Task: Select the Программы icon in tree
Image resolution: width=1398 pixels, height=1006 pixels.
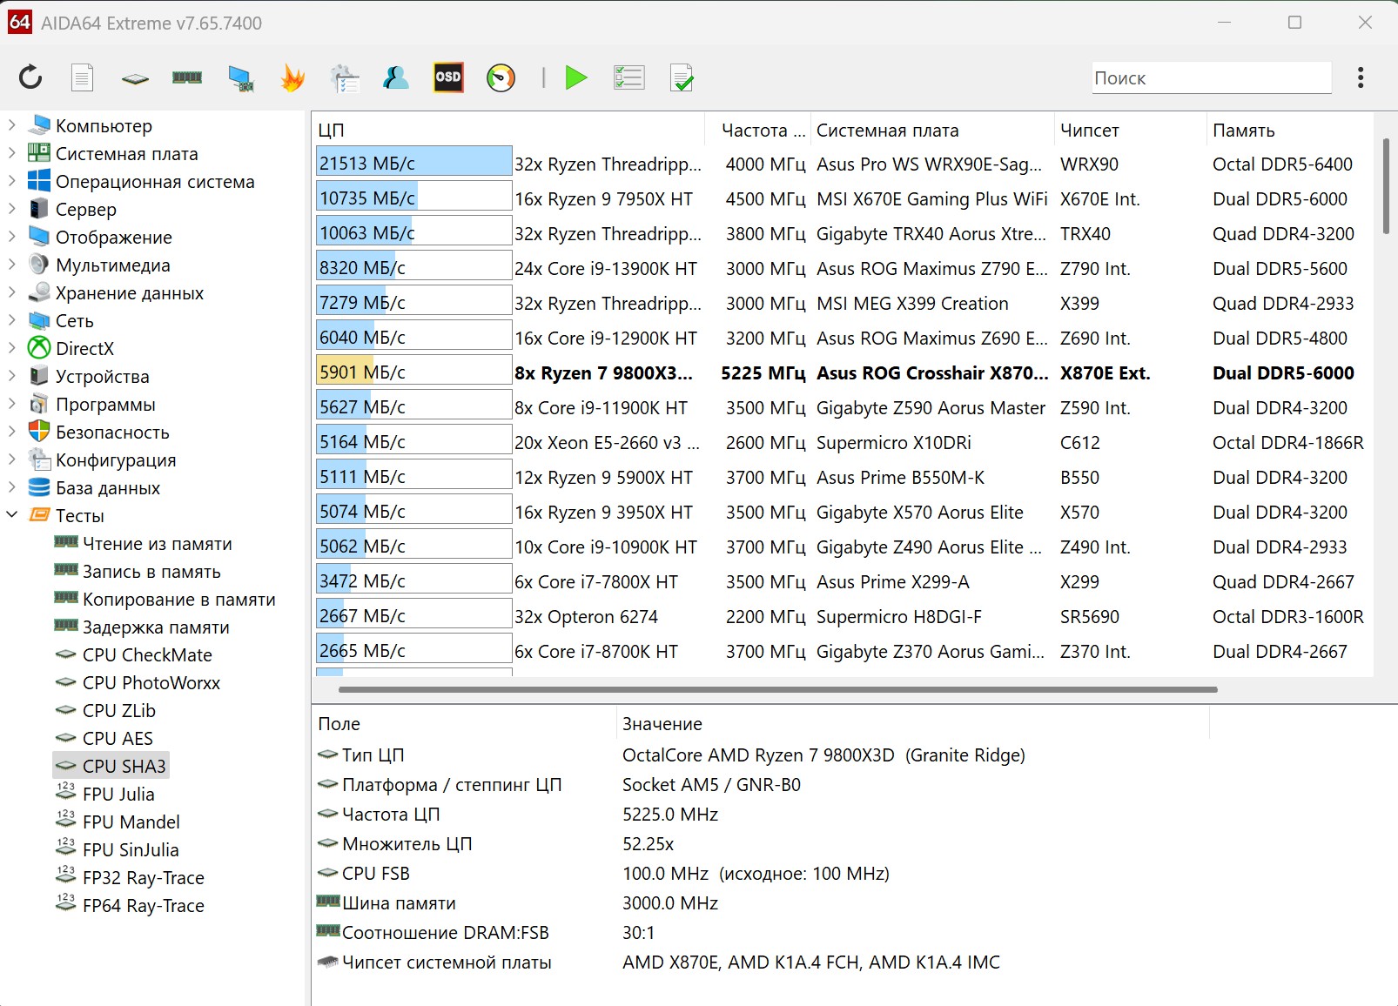Action: (39, 404)
